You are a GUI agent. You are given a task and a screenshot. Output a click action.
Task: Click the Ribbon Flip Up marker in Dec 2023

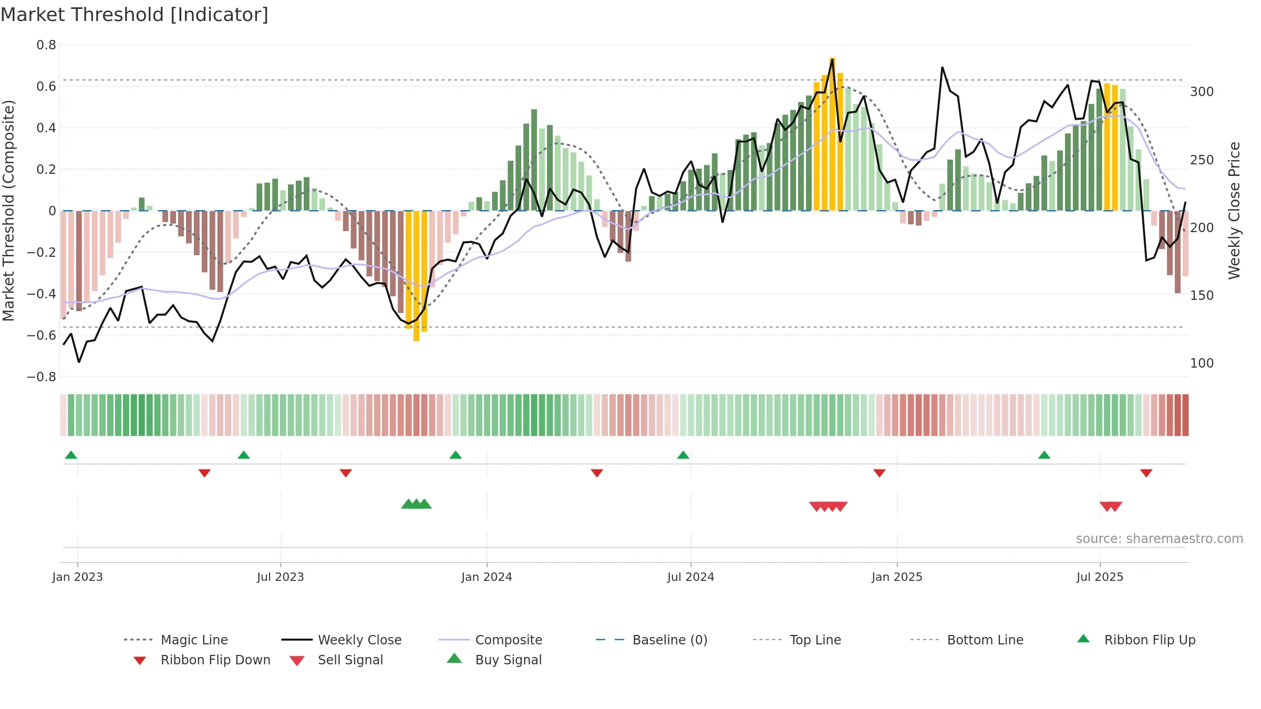[456, 455]
